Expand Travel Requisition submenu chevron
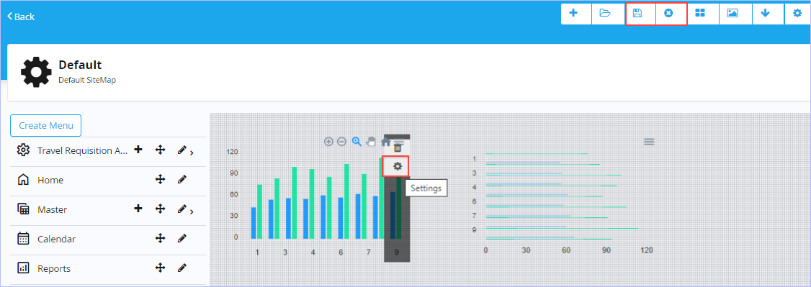 pos(192,152)
